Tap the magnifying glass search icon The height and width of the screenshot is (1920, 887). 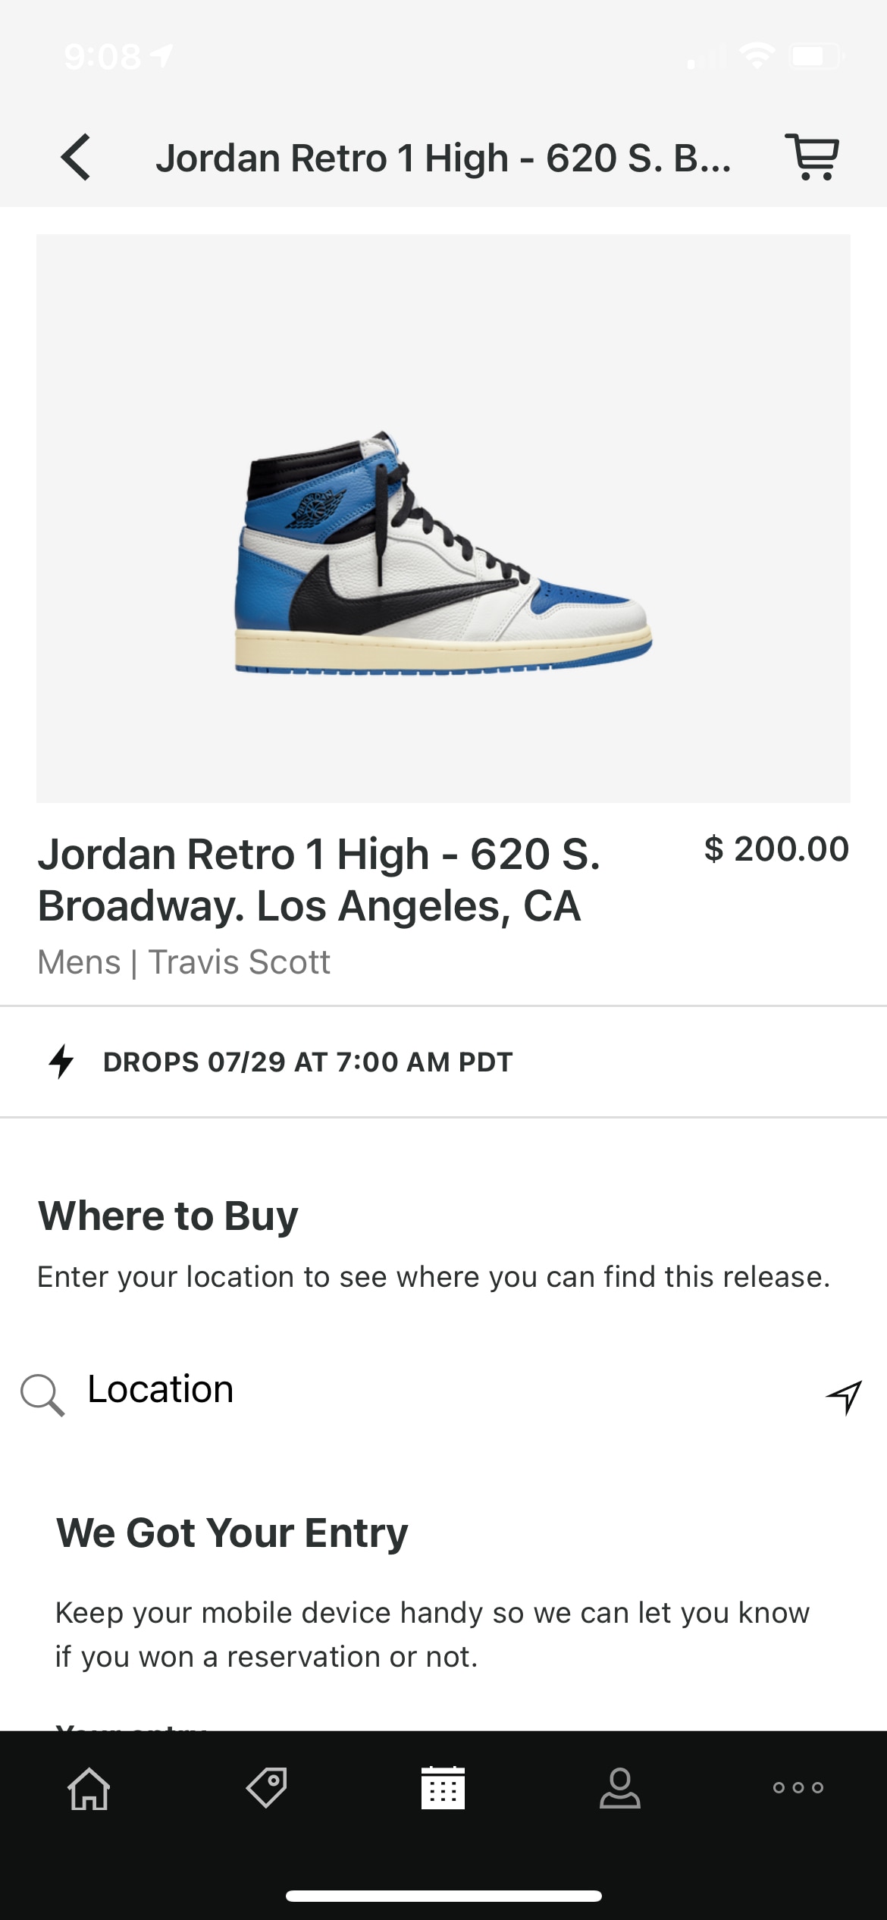tap(42, 1394)
